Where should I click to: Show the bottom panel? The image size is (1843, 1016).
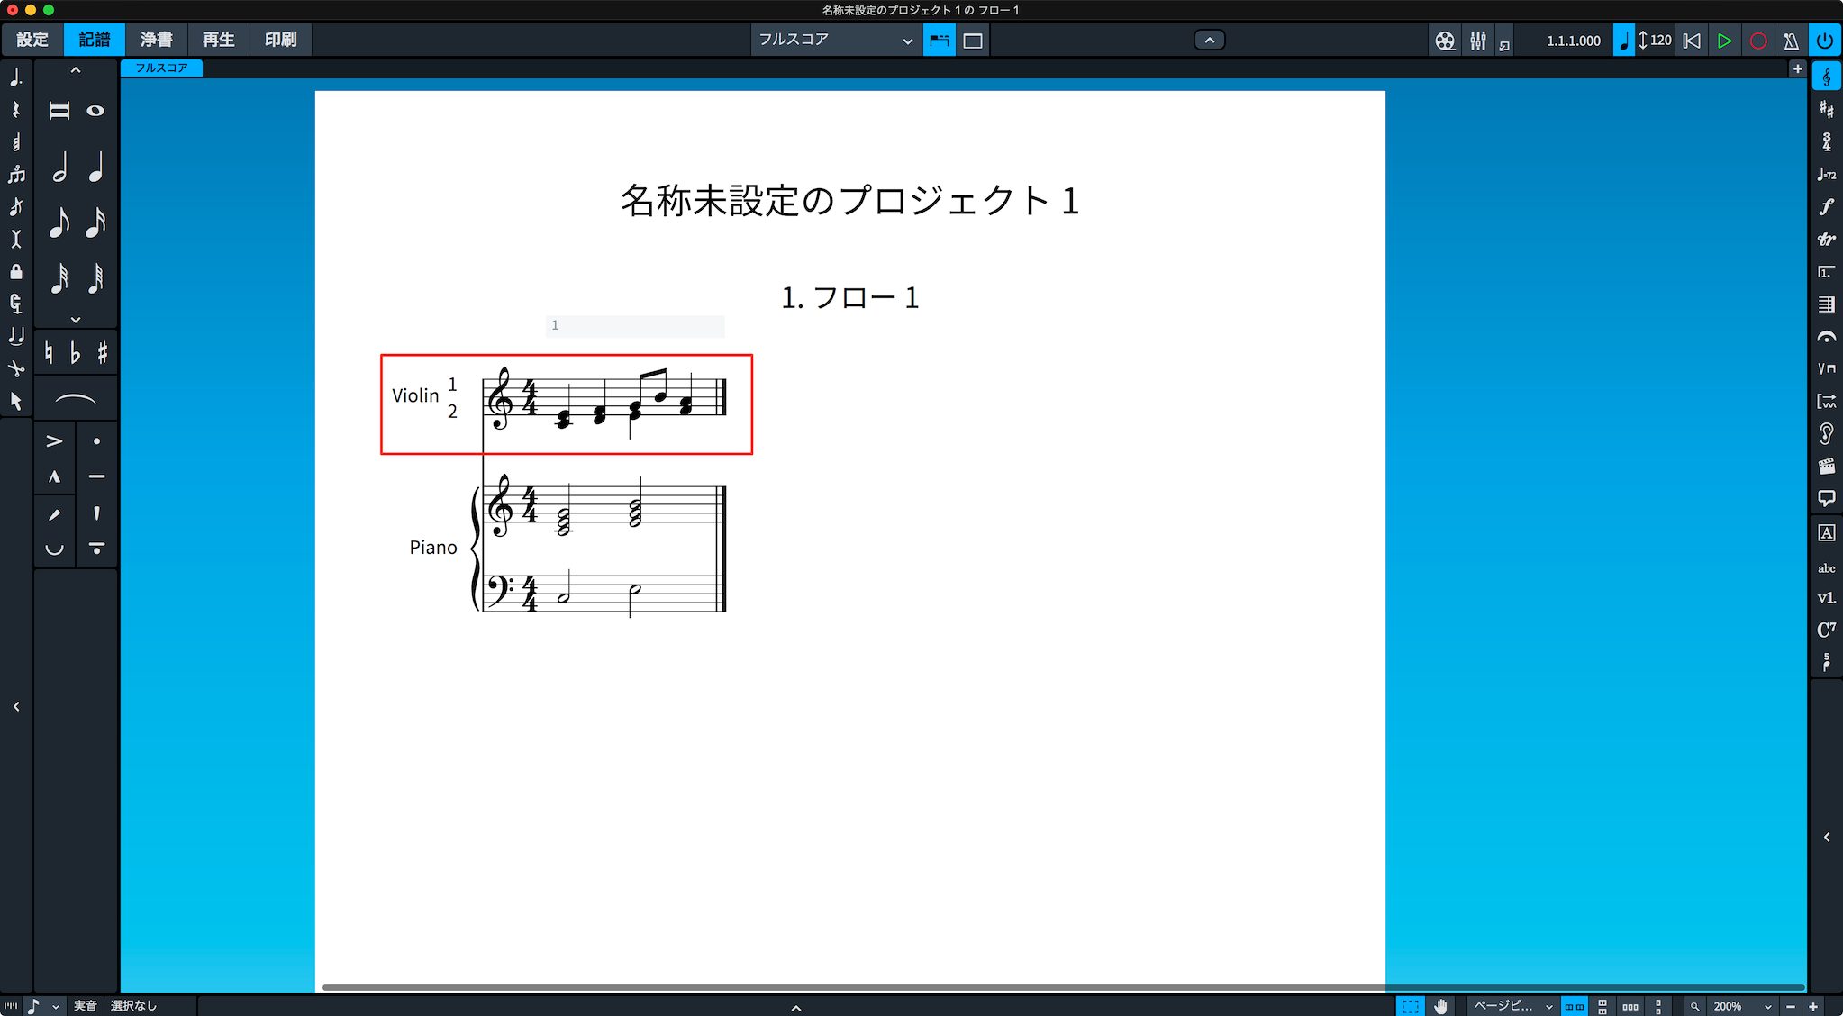pos(796,1008)
